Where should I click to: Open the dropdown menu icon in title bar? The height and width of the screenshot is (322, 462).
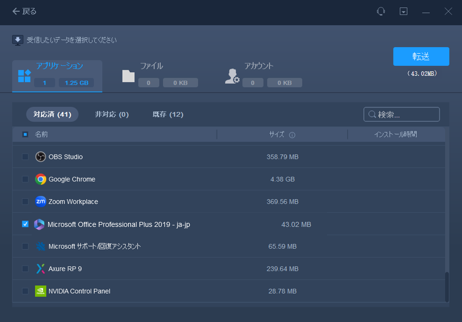(x=403, y=11)
